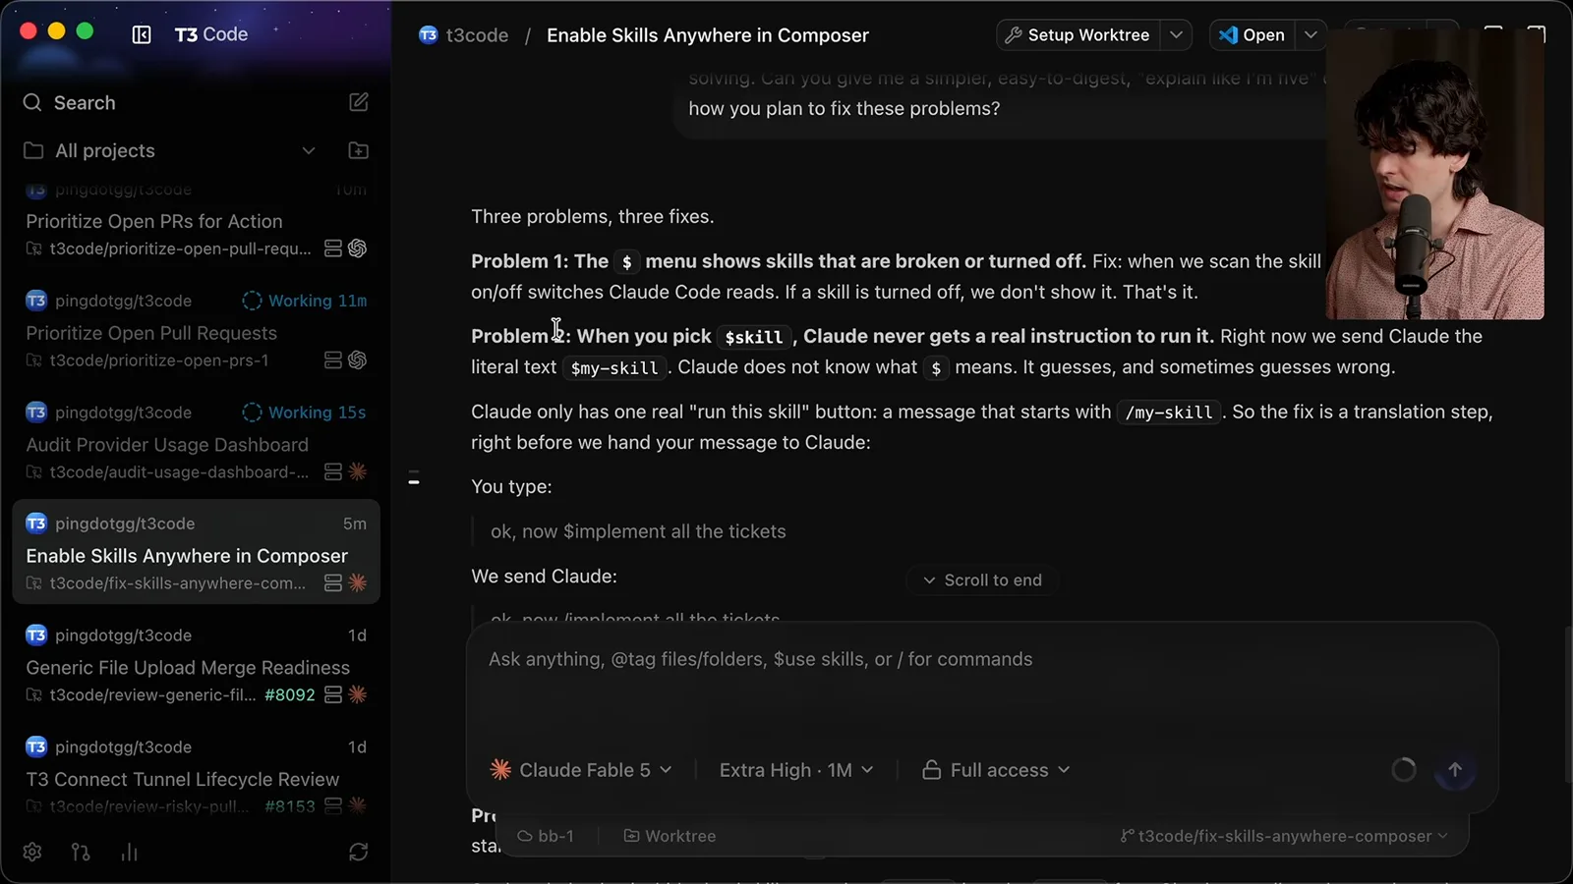
Task: Click the search magnifier icon
Action: (x=32, y=102)
